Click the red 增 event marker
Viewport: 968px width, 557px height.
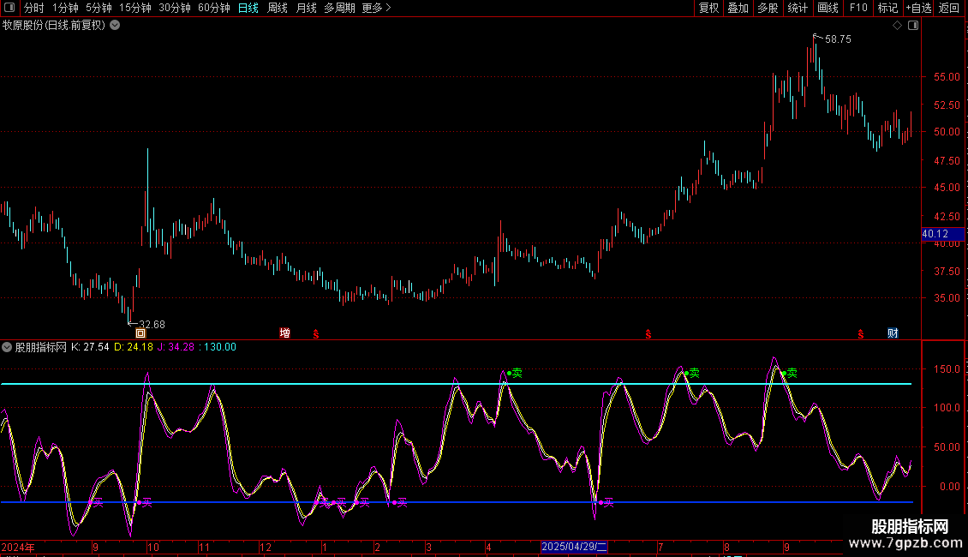click(x=284, y=332)
